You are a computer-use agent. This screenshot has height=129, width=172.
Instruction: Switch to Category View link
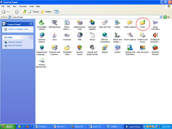[x=18, y=29]
